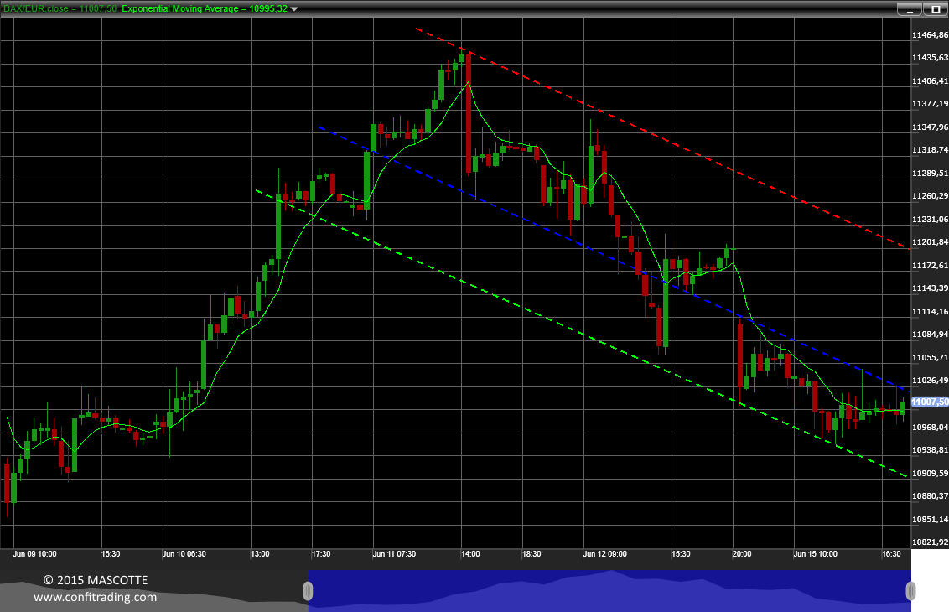This screenshot has width=949, height=612.
Task: Click the 20:00 time axis label
Action: (742, 554)
